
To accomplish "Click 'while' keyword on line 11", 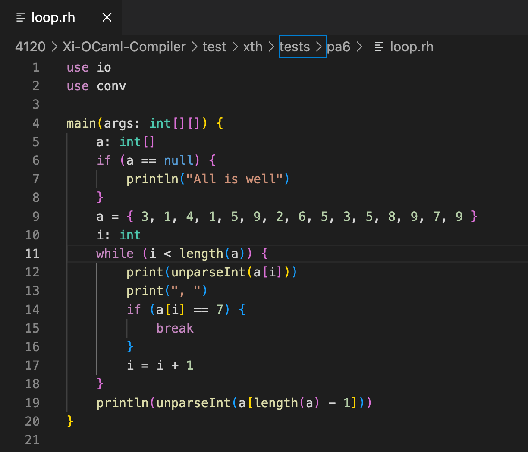I will (115, 253).
